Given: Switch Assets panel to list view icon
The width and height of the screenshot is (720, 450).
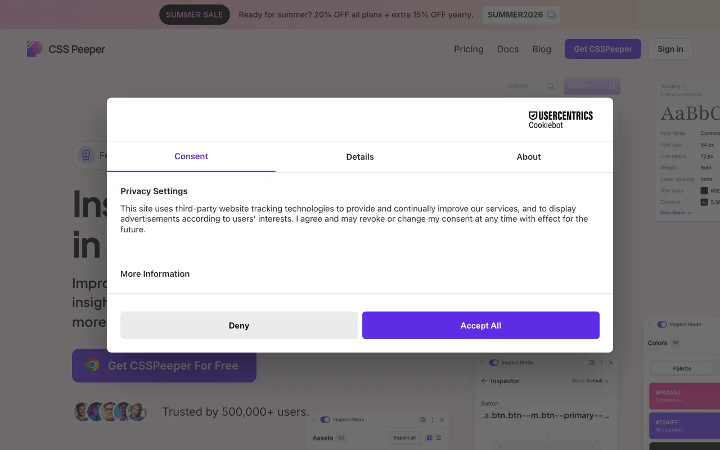Looking at the screenshot, I should pos(439,438).
